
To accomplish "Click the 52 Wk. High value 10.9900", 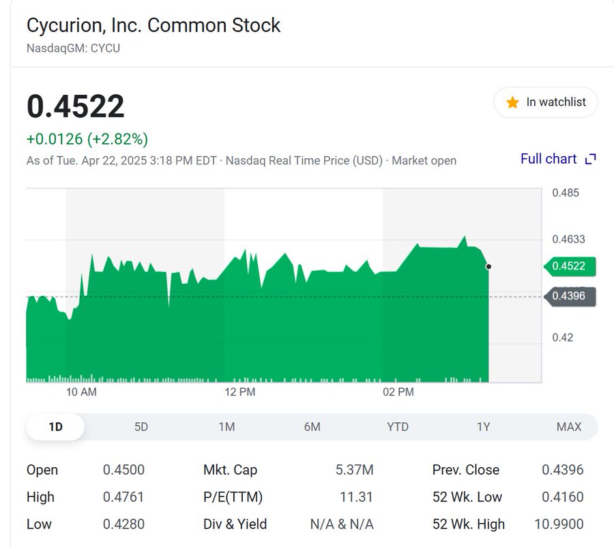I will (559, 524).
